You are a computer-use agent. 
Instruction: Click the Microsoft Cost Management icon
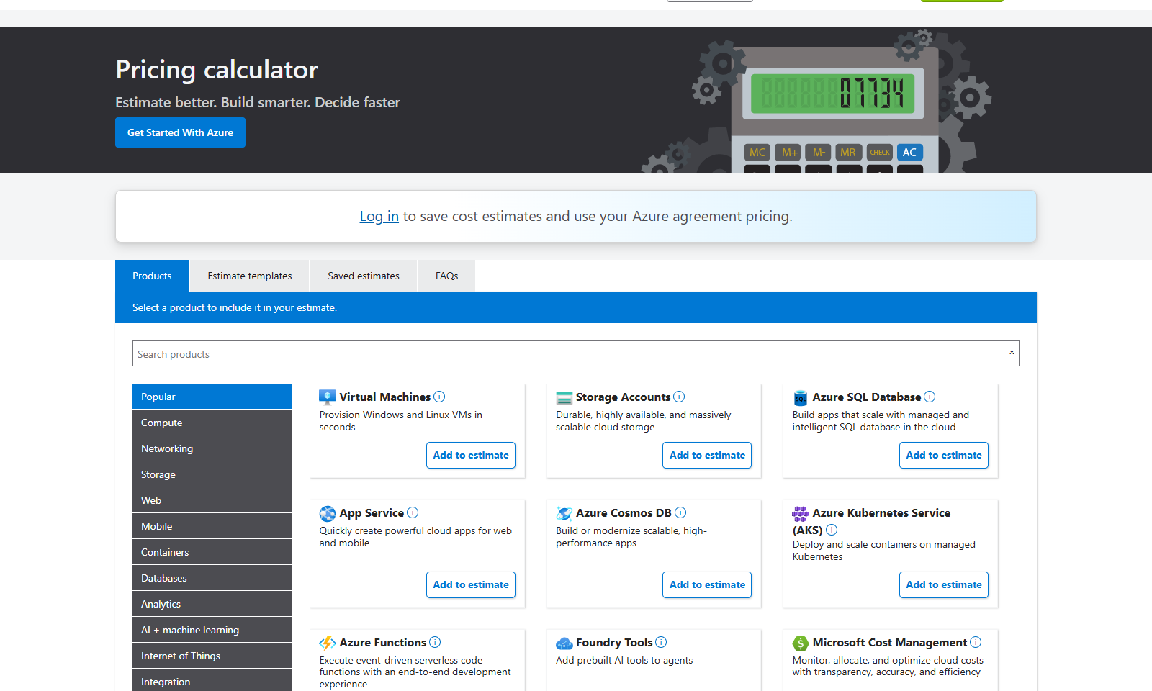pyautogui.click(x=801, y=643)
